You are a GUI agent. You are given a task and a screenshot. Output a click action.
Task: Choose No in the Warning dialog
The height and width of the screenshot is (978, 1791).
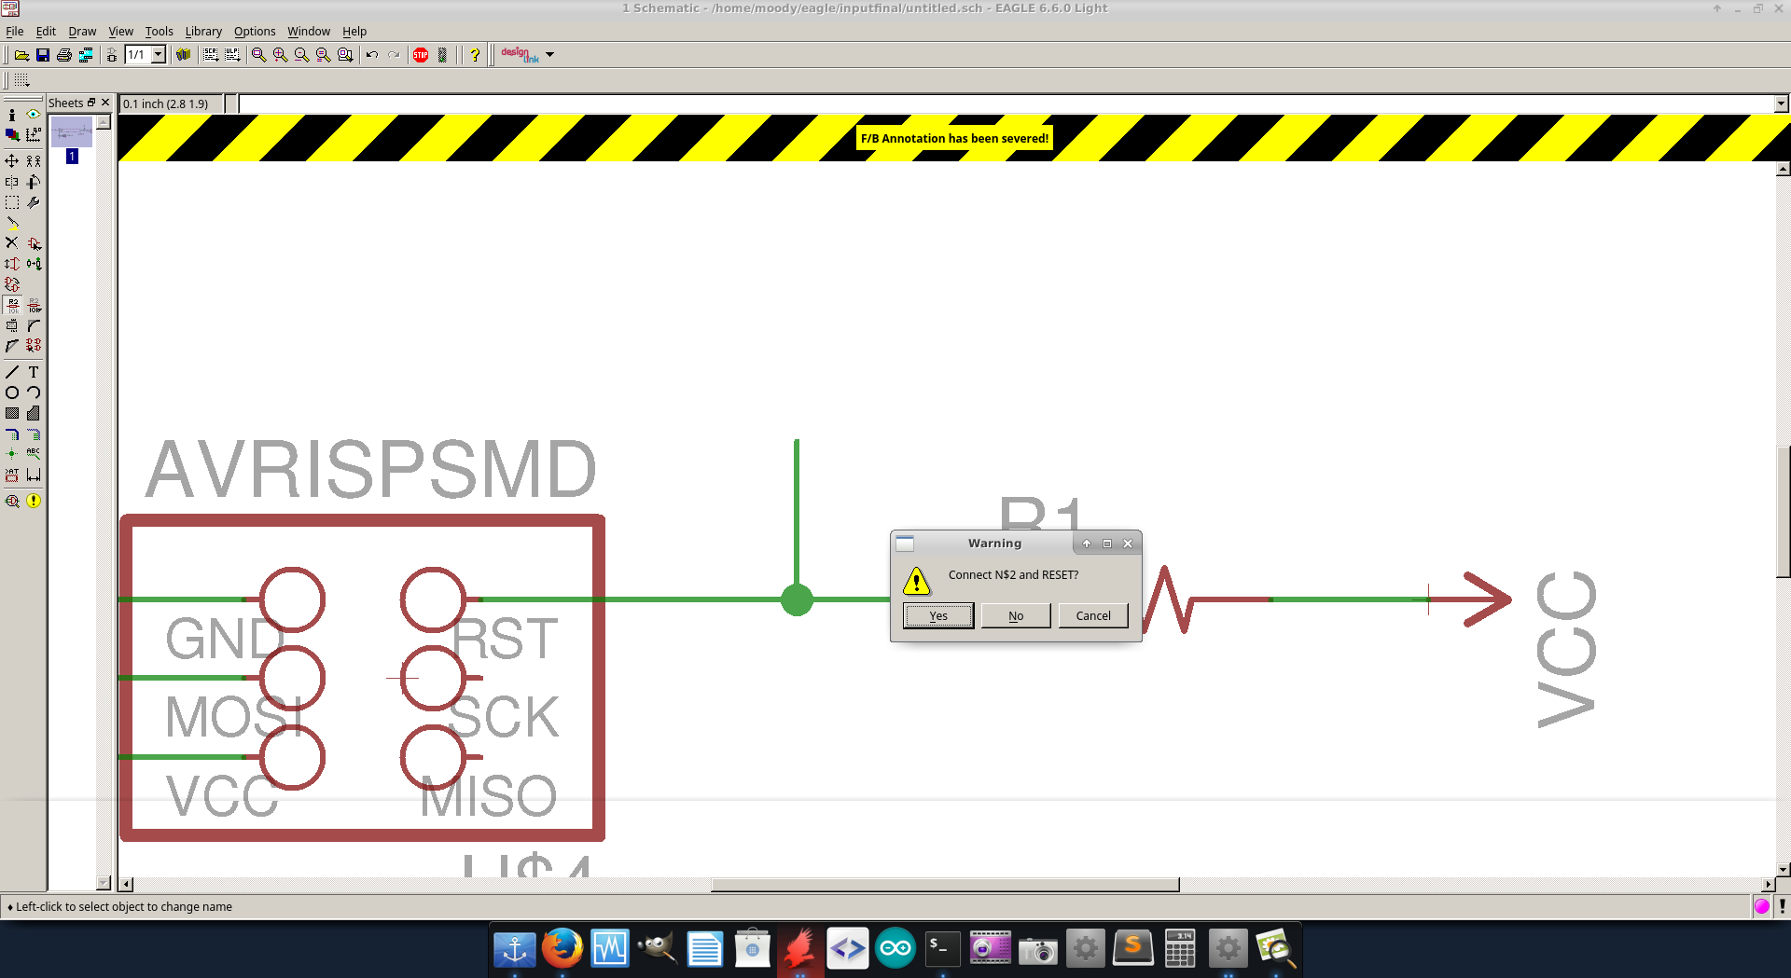point(1016,615)
